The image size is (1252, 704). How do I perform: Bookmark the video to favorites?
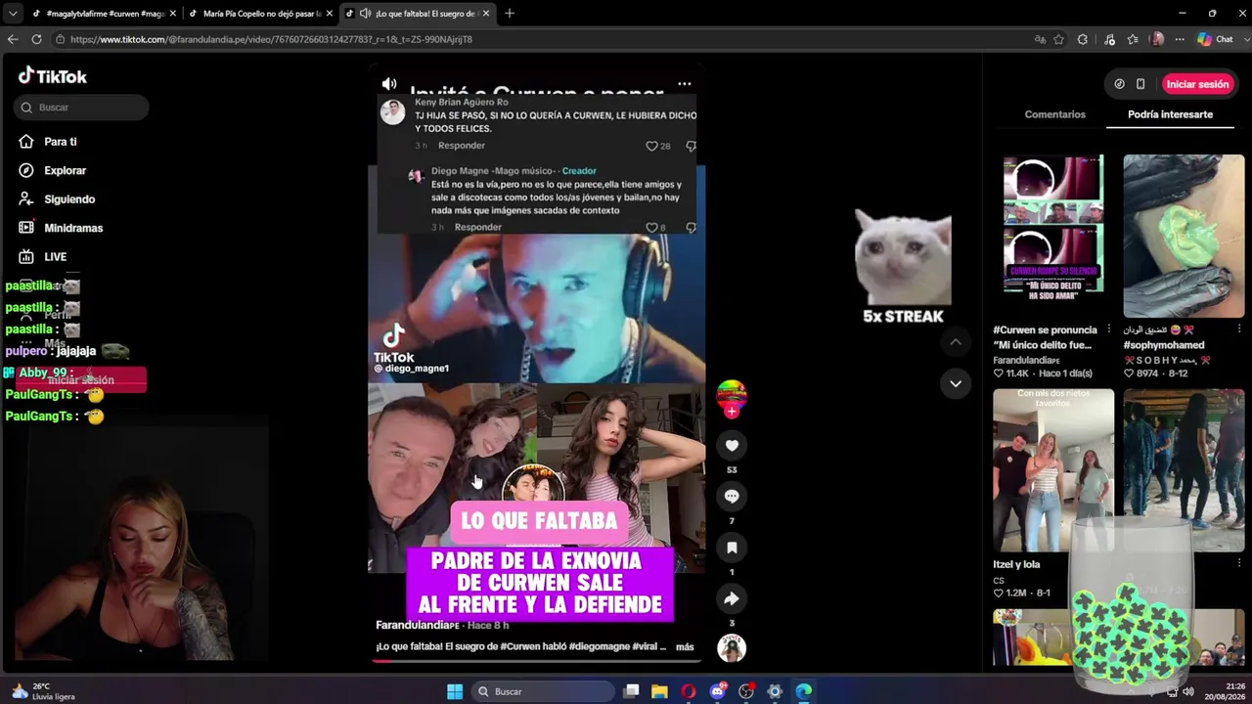732,548
